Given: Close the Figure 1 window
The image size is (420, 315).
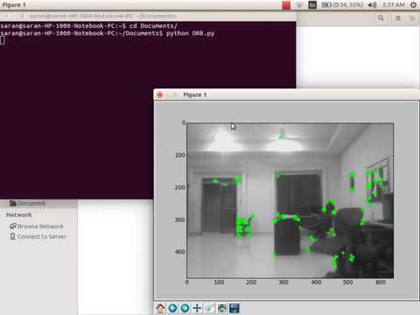Looking at the screenshot, I should [159, 94].
